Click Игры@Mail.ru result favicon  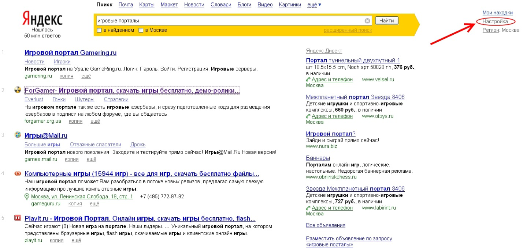(17, 135)
